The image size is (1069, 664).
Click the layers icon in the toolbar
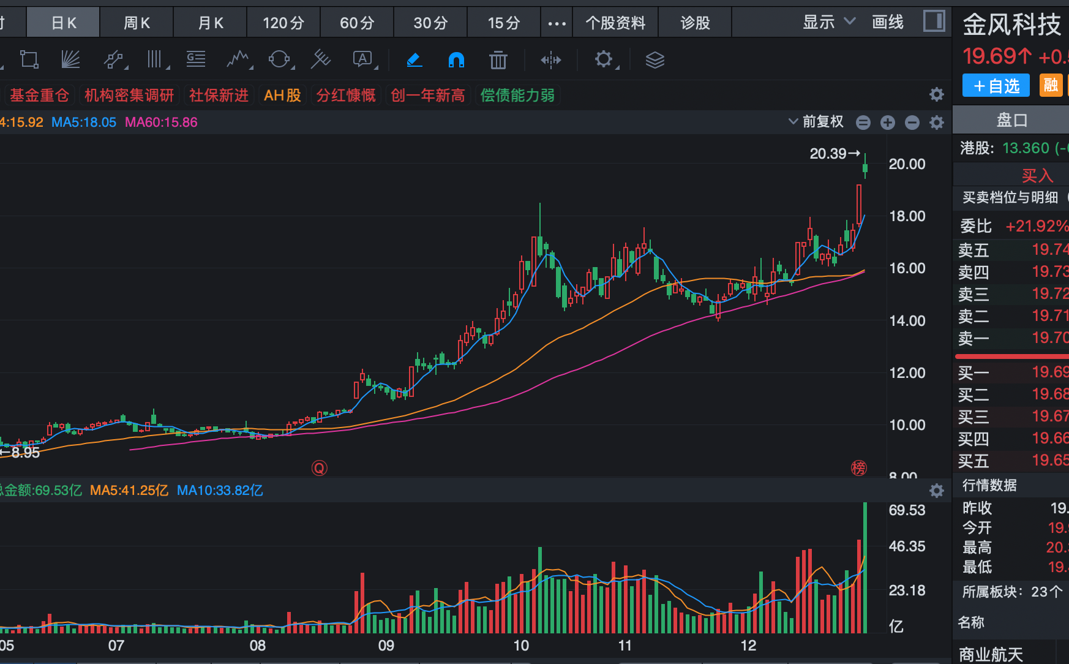655,59
